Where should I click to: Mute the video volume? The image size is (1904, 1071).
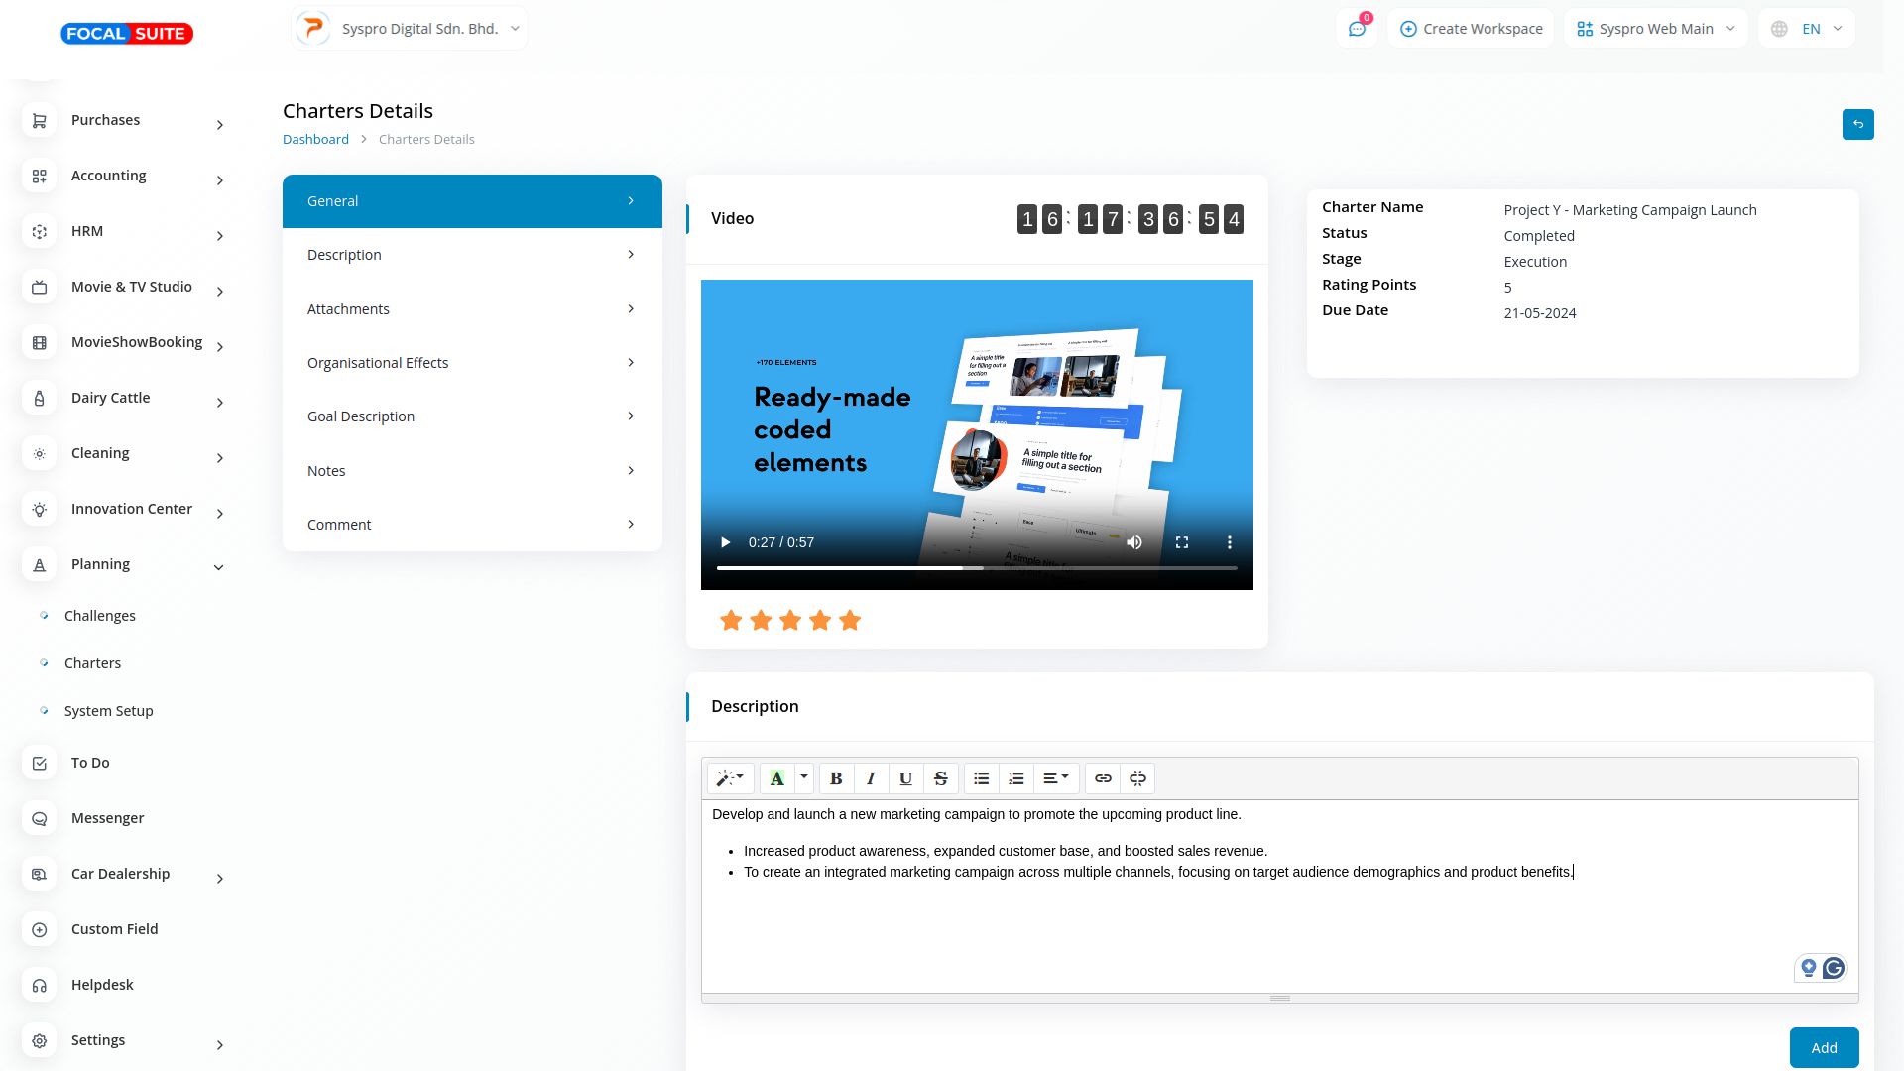1134,542
